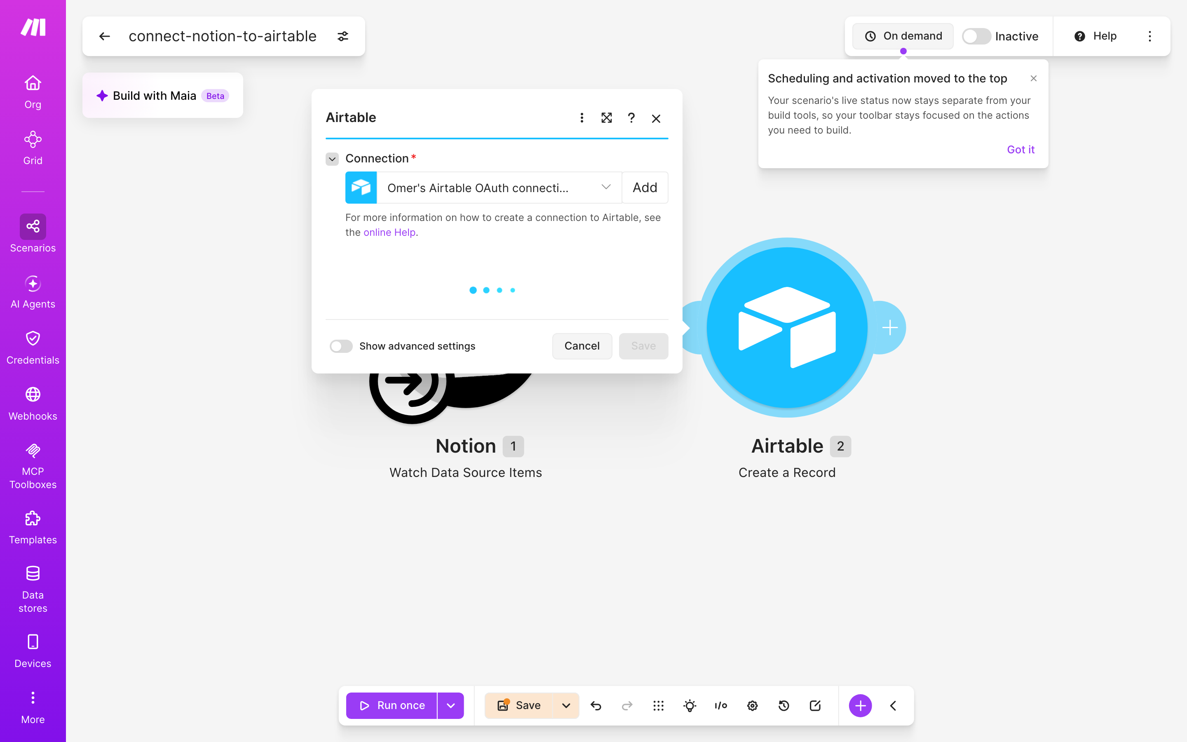The image size is (1187, 742).
Task: Click Got it in the scheduling notice
Action: (1020, 150)
